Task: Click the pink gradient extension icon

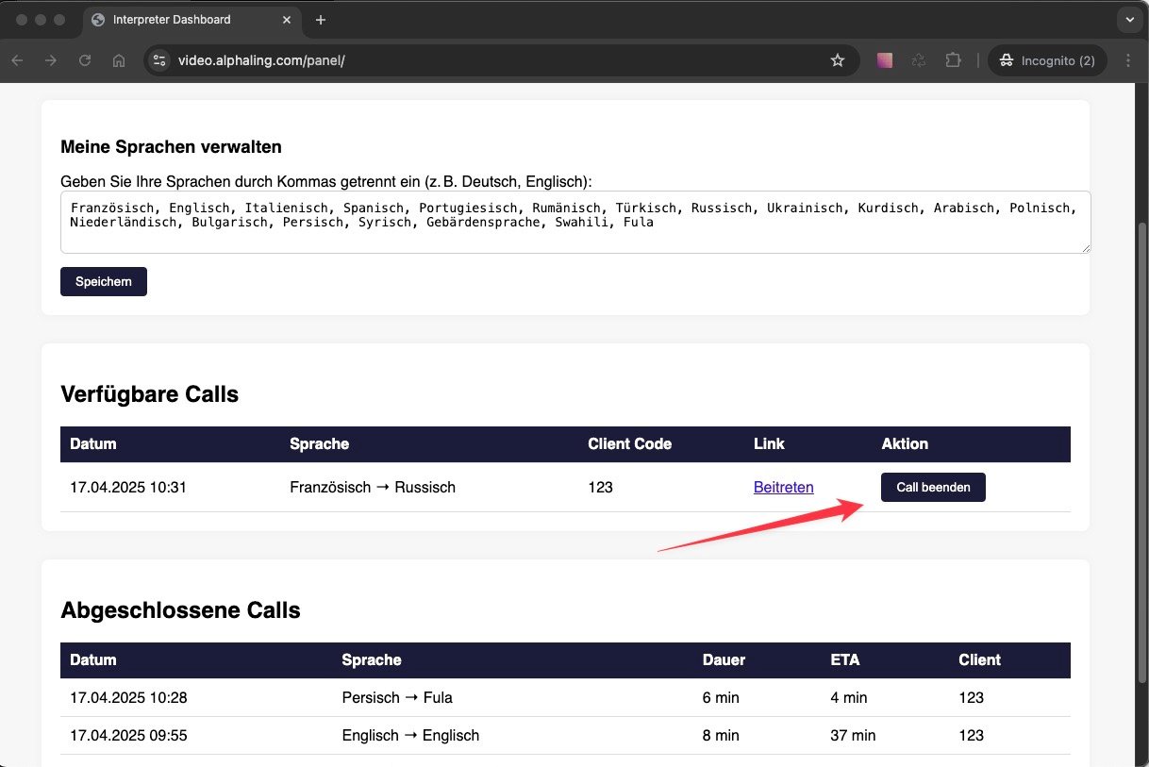Action: click(x=885, y=60)
